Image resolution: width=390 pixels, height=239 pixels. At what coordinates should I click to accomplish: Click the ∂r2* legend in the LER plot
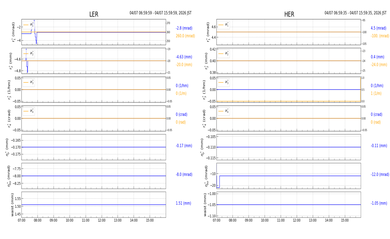point(29,54)
